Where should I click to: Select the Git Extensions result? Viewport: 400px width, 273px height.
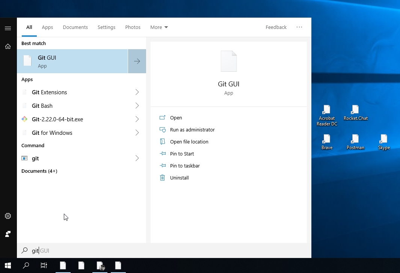point(82,92)
